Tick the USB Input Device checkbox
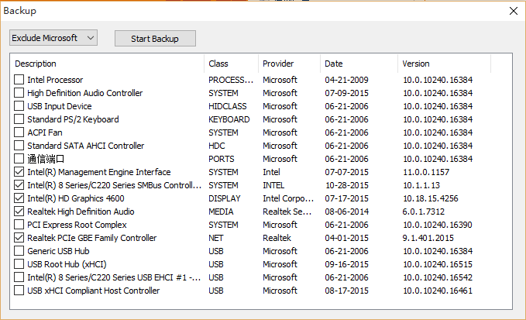 [x=19, y=106]
